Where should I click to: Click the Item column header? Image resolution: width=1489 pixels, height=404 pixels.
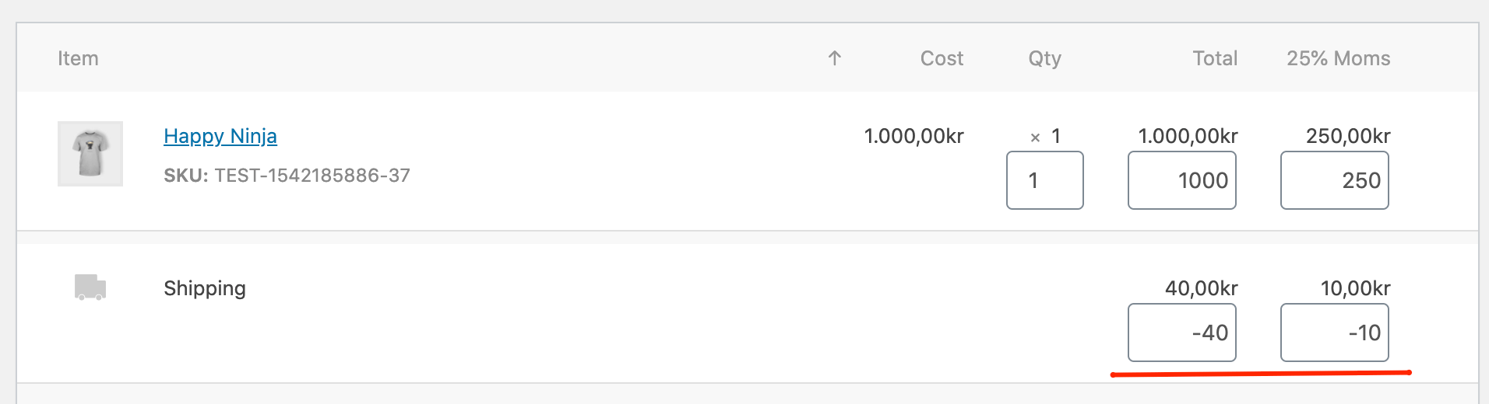(78, 58)
